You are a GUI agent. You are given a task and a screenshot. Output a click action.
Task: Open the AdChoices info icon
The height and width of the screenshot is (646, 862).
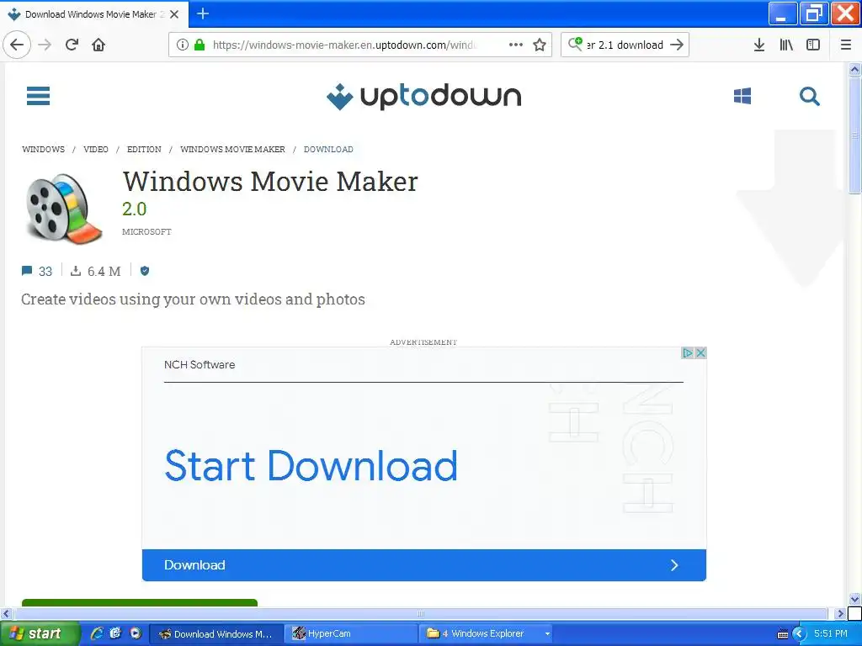[687, 352]
